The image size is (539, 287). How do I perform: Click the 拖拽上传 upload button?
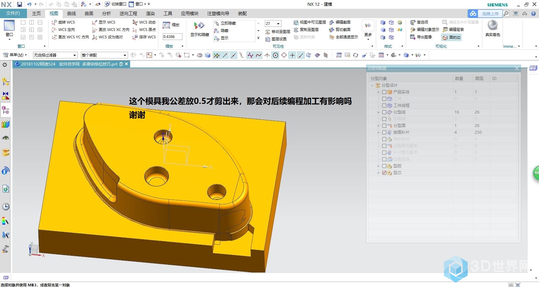(485, 13)
